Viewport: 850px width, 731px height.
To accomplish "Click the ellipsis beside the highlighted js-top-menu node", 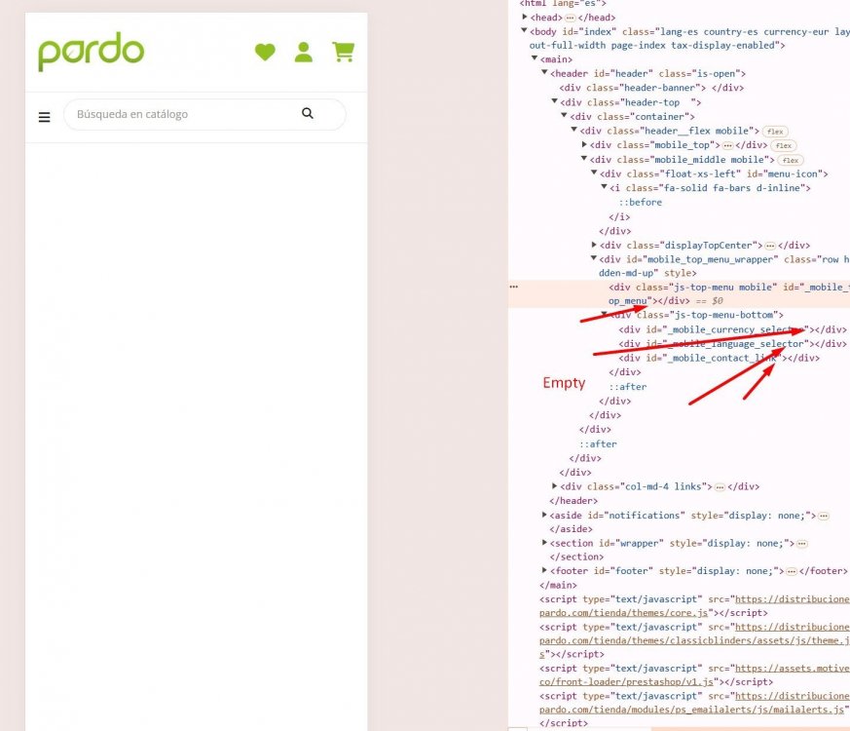I will [514, 287].
